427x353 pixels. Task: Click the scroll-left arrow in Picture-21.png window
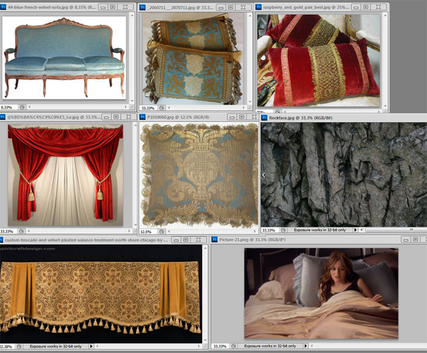[x=312, y=346]
